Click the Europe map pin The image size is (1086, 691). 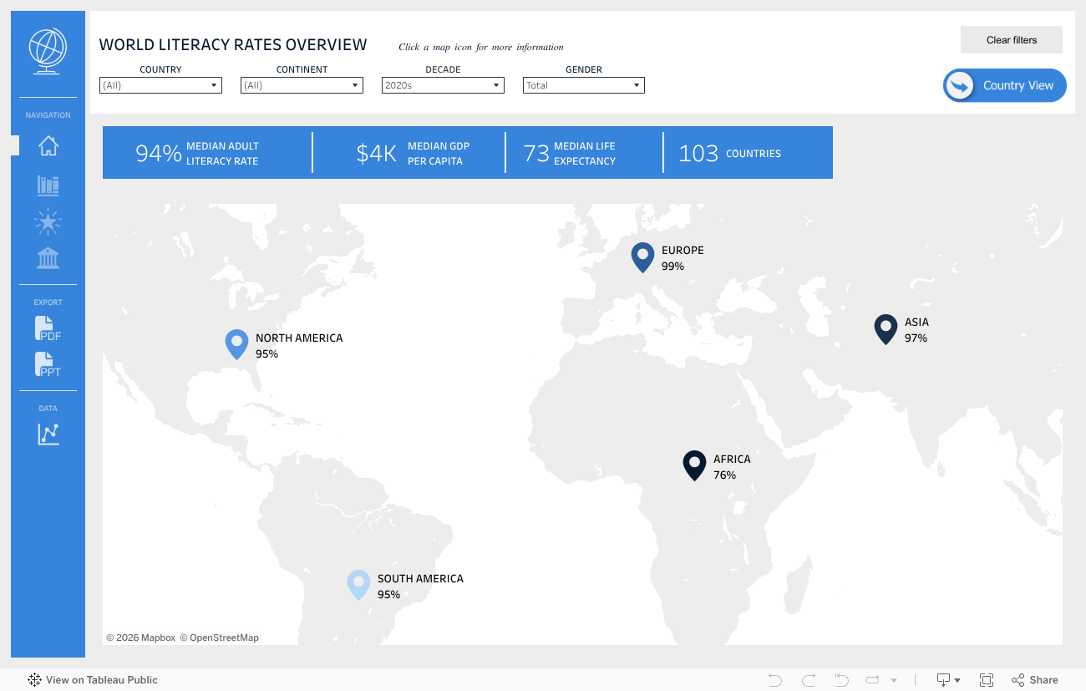(642, 257)
